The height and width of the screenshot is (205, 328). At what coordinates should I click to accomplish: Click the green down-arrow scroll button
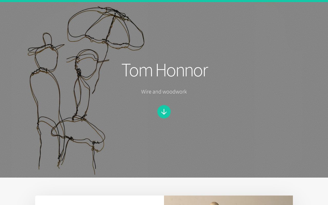164,112
